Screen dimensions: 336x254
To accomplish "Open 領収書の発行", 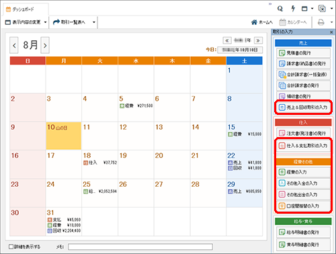I will coord(303,96).
